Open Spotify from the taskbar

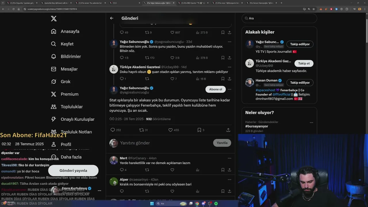click(x=216, y=204)
